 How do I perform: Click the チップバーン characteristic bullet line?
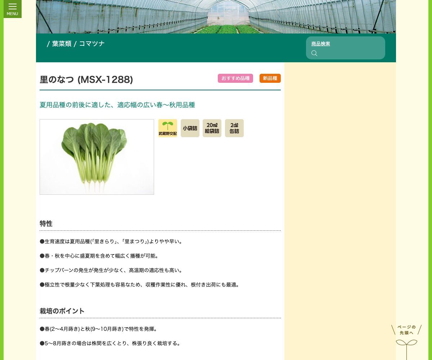tap(112, 270)
